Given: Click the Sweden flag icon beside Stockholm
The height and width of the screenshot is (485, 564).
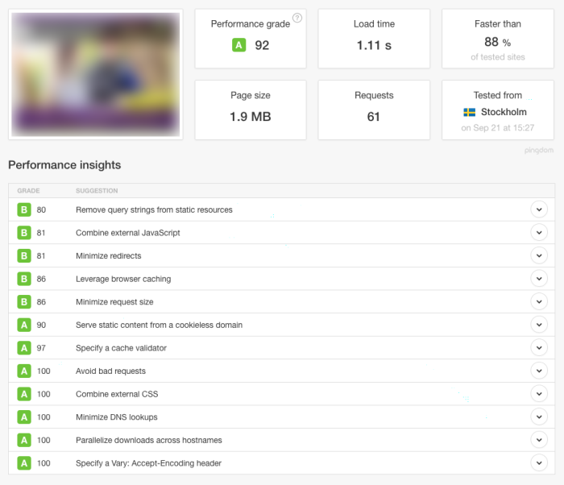Looking at the screenshot, I should [470, 112].
